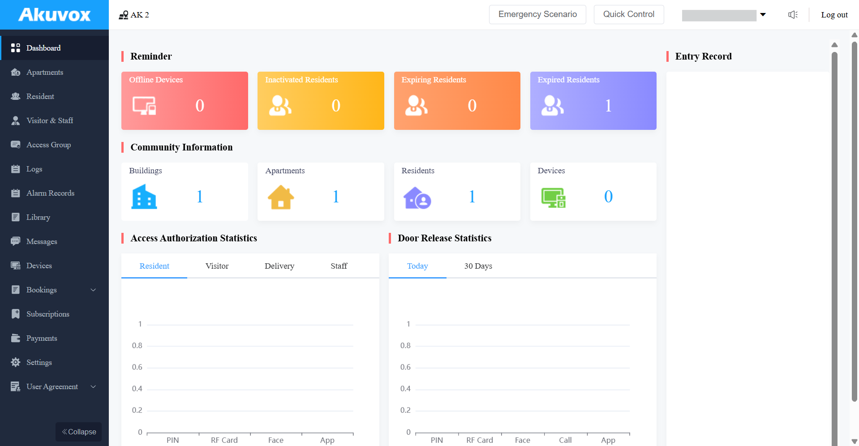
Task: Click the Messages chat bubble icon
Action: (x=16, y=241)
